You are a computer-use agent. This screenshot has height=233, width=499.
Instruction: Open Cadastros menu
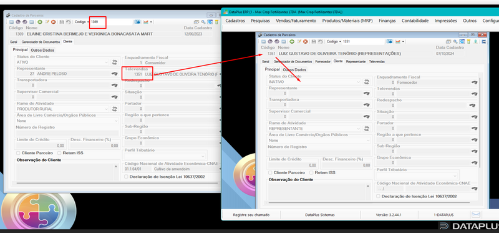[235, 21]
